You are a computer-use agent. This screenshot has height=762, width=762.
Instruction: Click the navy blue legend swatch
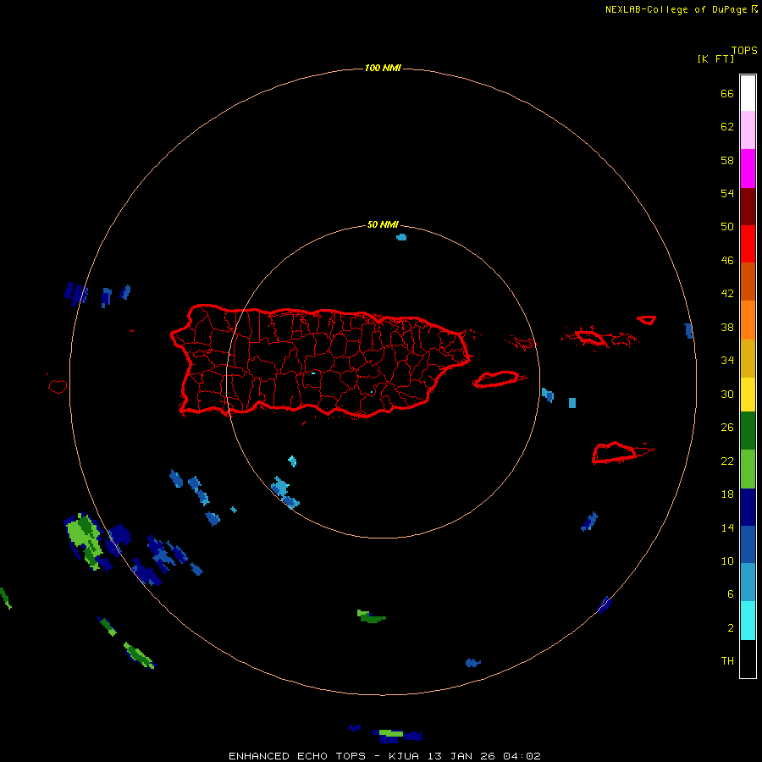[748, 507]
